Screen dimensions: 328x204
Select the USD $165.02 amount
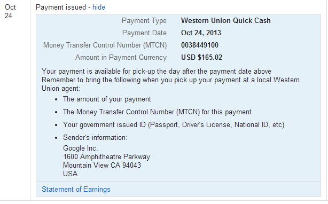coord(201,58)
